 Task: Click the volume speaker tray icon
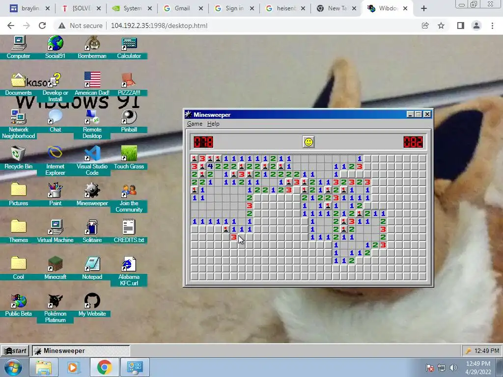pos(453,367)
